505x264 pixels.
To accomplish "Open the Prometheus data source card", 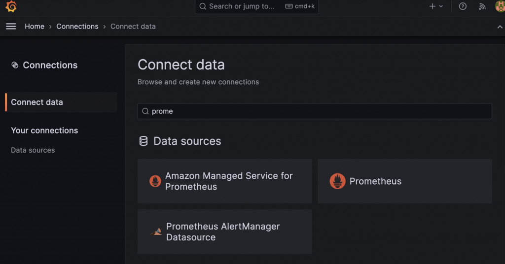I will [x=404, y=181].
